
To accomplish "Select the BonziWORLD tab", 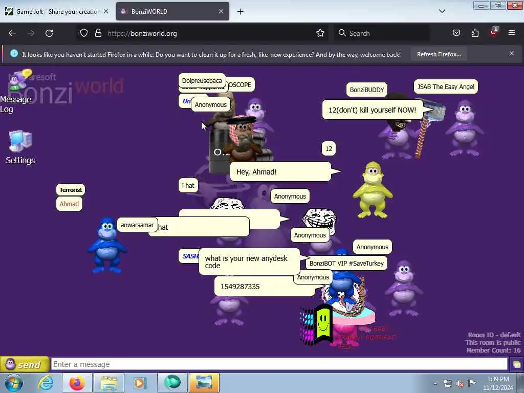I will 172,11.
